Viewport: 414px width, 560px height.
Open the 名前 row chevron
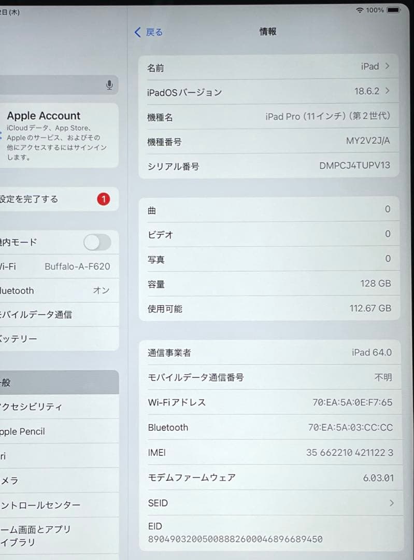(387, 66)
